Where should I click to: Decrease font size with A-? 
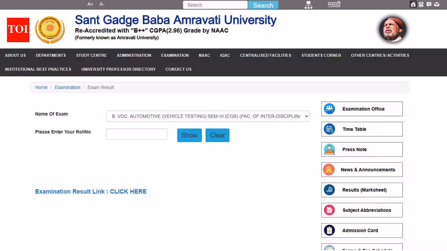102,4
